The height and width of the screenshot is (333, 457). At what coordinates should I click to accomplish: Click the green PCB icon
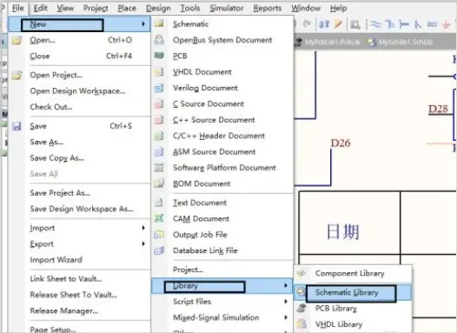pyautogui.click(x=159, y=55)
